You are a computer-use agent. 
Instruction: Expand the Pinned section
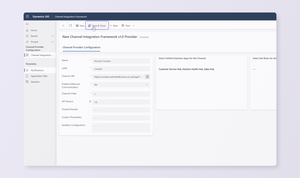(52, 42)
